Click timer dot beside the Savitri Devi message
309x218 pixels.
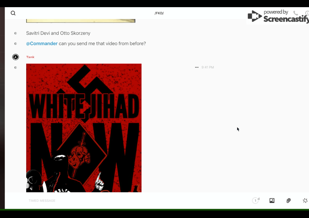point(16,33)
